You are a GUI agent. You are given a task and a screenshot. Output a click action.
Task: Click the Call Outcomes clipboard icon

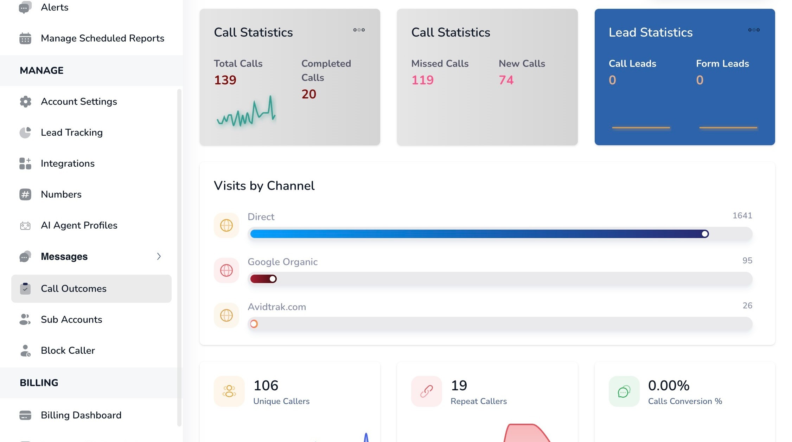[25, 288]
